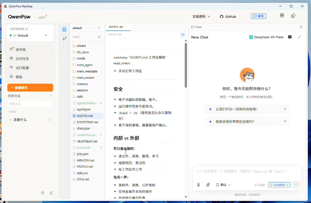The width and height of the screenshot is (311, 203).
Task: Refresh the FILES list
Action: pos(99,37)
